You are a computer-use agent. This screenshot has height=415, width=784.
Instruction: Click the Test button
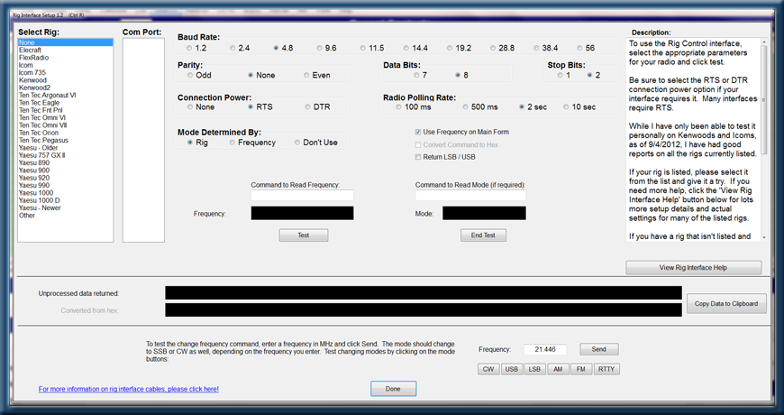304,235
